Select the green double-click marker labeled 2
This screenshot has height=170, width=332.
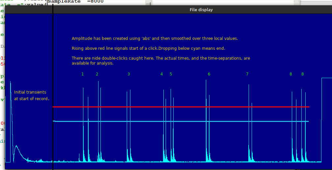97,74
